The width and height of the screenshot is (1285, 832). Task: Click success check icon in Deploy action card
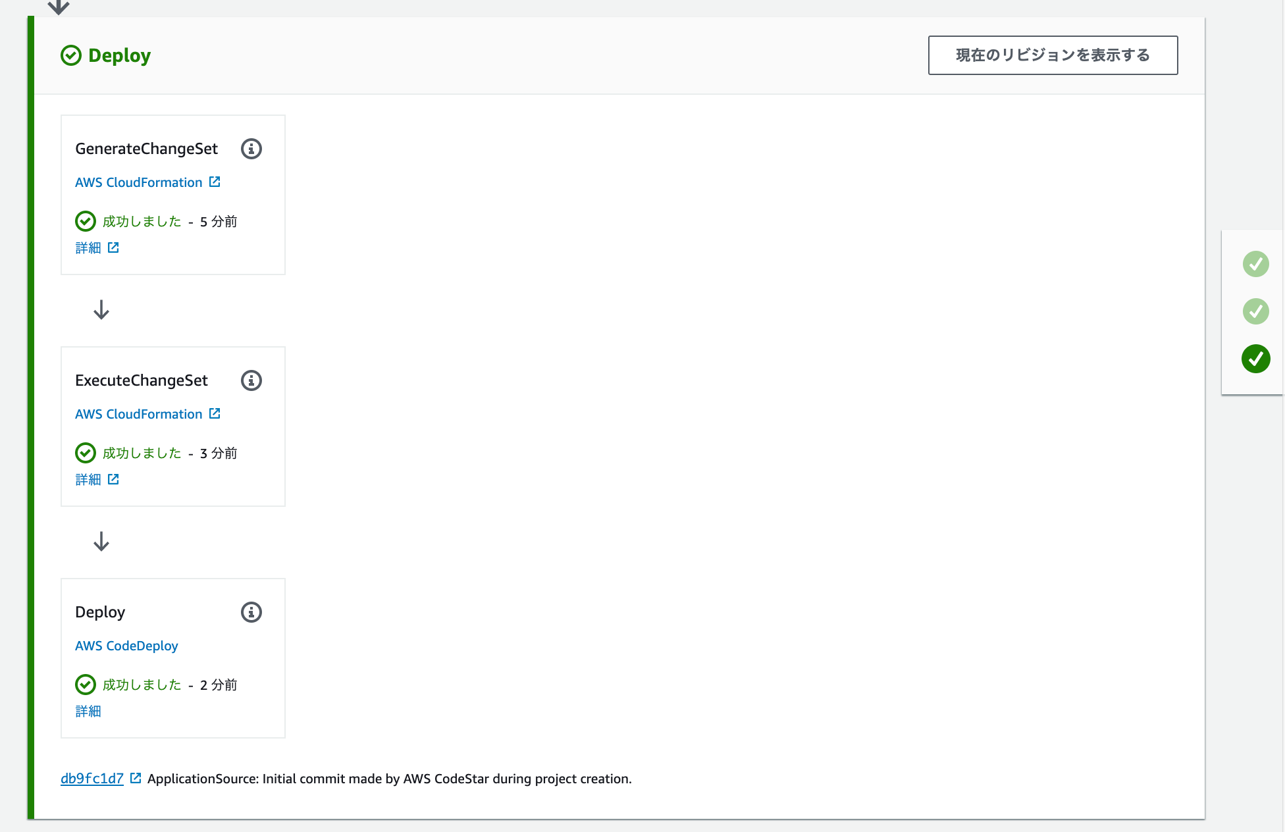(x=86, y=685)
